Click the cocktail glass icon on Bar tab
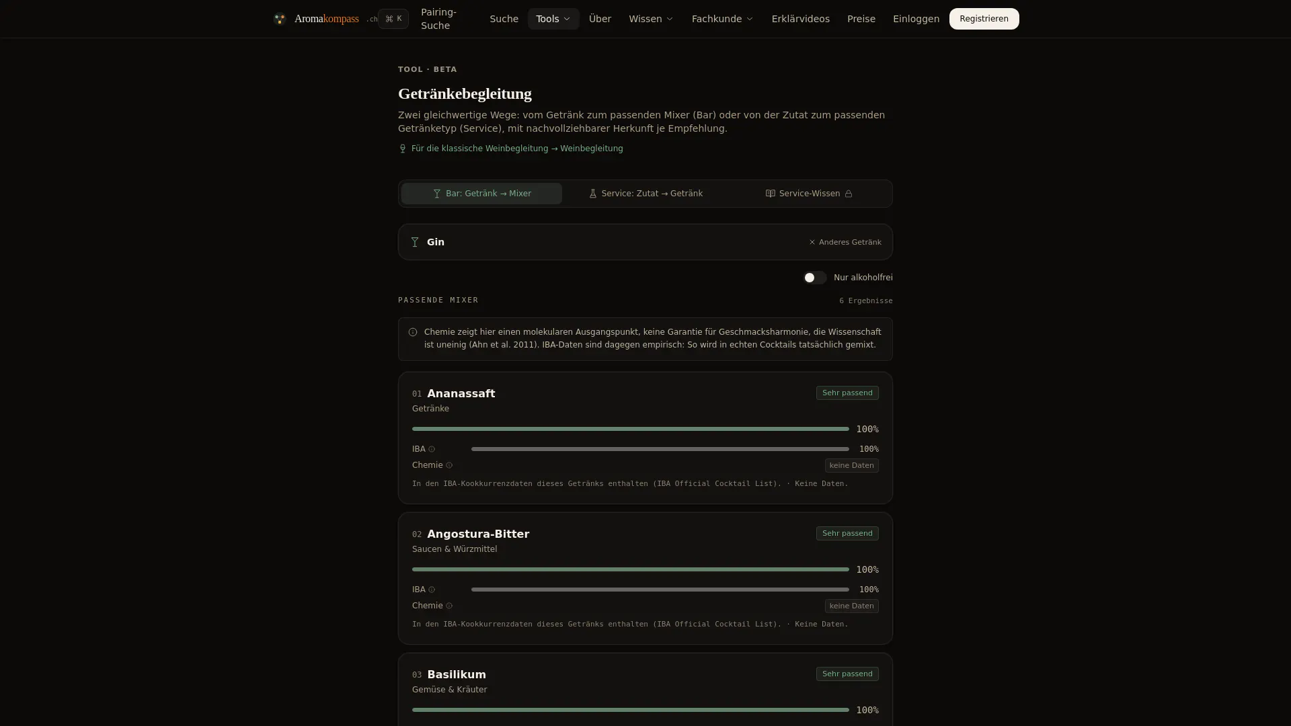This screenshot has width=1291, height=726. point(437,194)
